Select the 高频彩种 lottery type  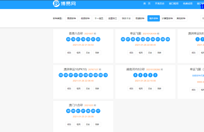(x=71, y=18)
